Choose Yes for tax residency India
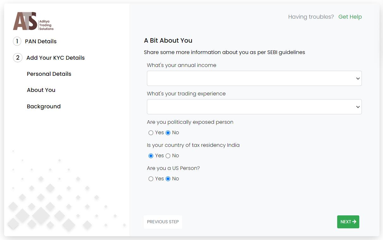 [151, 156]
